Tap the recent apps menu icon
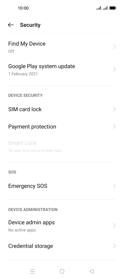 pos(32,271)
